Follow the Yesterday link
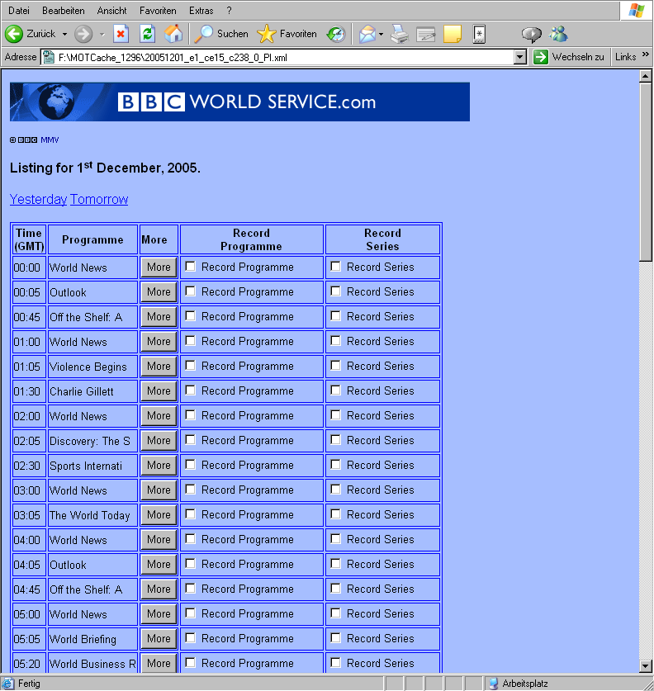Image resolution: width=654 pixels, height=691 pixels. click(x=38, y=199)
